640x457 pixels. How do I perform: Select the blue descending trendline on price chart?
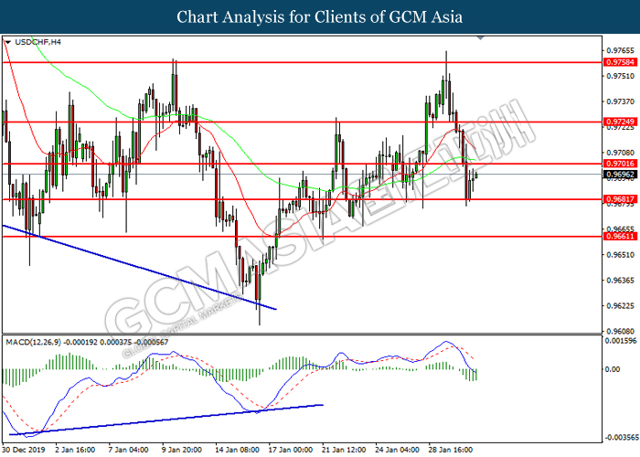coord(140,267)
